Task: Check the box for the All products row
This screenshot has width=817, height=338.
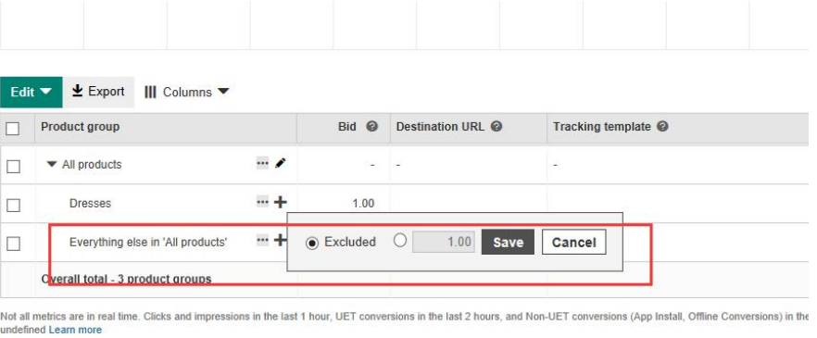Action: click(x=13, y=167)
